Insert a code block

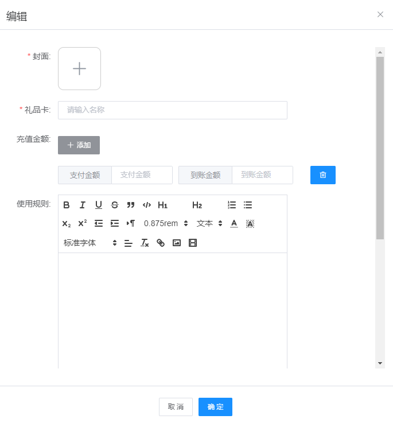coord(147,205)
